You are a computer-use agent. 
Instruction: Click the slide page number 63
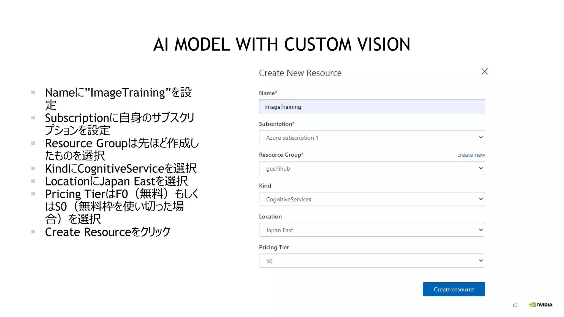[515, 305]
